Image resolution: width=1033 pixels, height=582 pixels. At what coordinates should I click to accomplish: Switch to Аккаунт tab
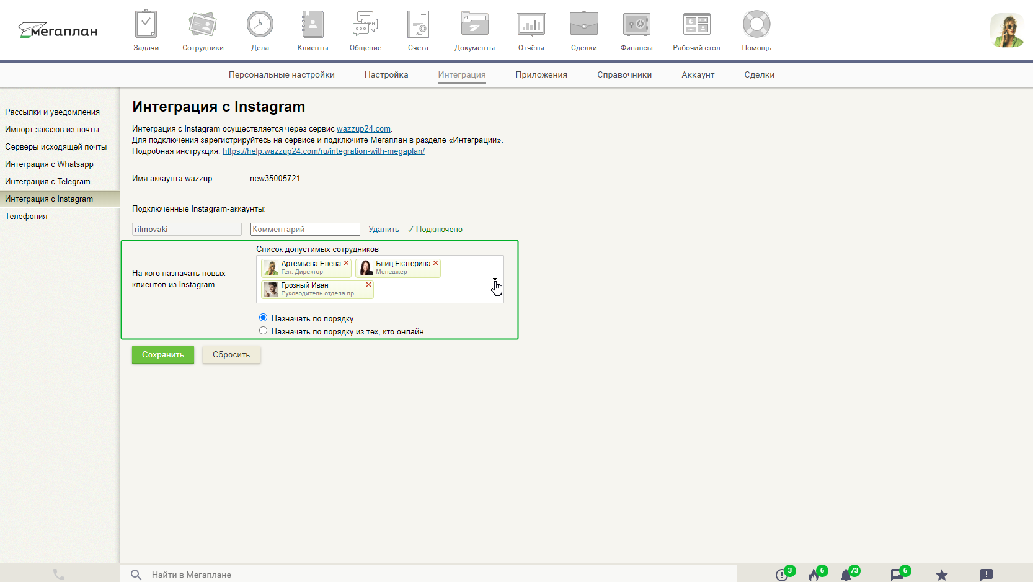pos(698,74)
